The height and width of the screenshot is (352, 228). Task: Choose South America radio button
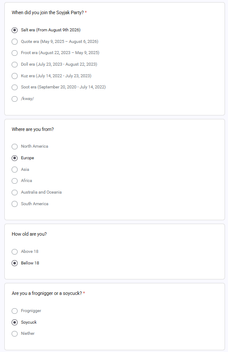coord(15,204)
